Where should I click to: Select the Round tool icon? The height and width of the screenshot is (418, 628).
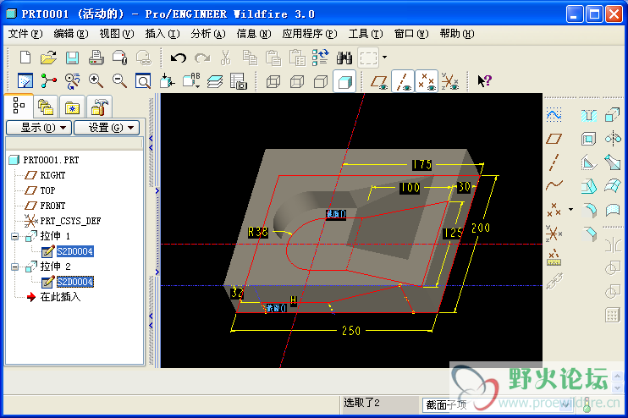[589, 210]
